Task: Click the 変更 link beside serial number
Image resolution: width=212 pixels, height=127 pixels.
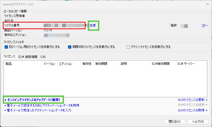Action: coord(93,25)
